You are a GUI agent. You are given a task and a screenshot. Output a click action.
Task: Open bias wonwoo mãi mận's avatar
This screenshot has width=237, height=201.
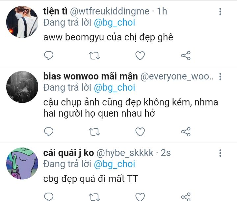click(x=22, y=87)
